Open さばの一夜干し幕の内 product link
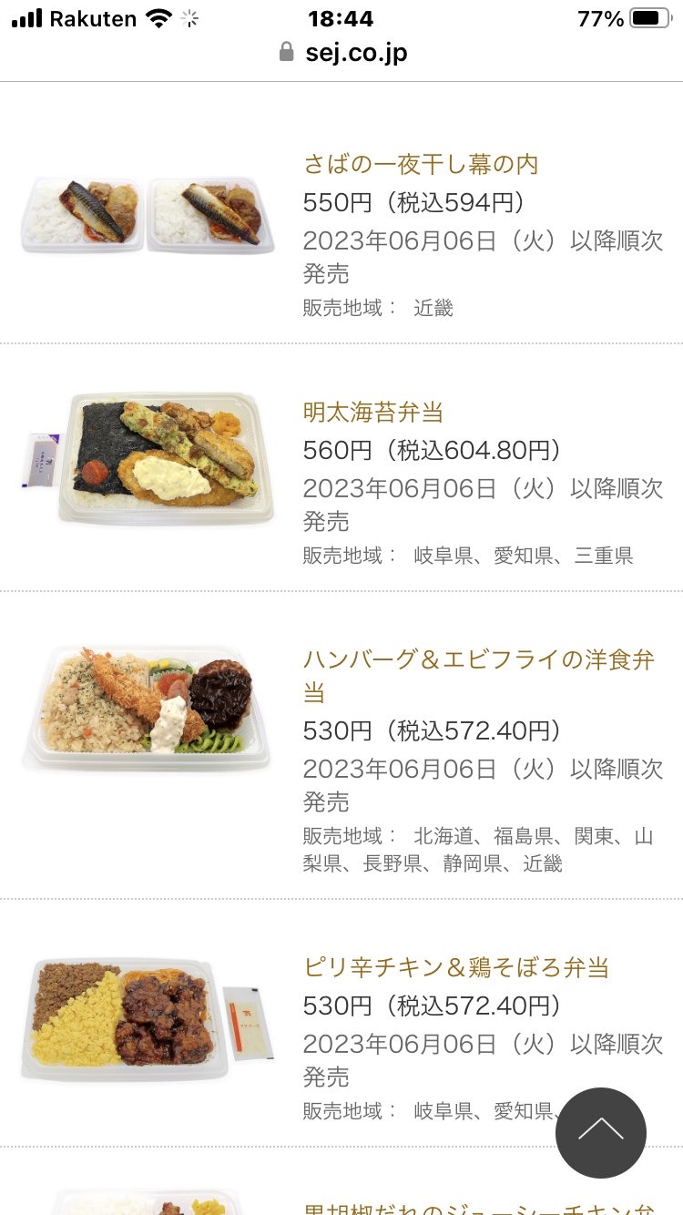 [x=421, y=164]
